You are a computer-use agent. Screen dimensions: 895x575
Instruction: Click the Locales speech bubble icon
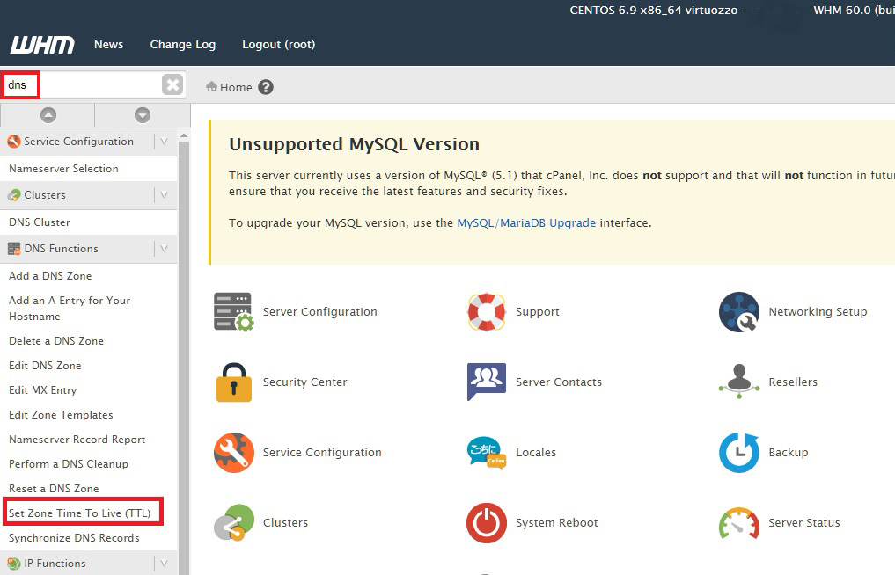tap(487, 453)
